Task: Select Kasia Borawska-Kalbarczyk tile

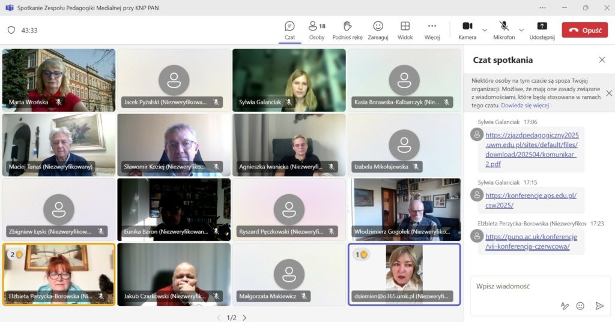Action: (404, 80)
